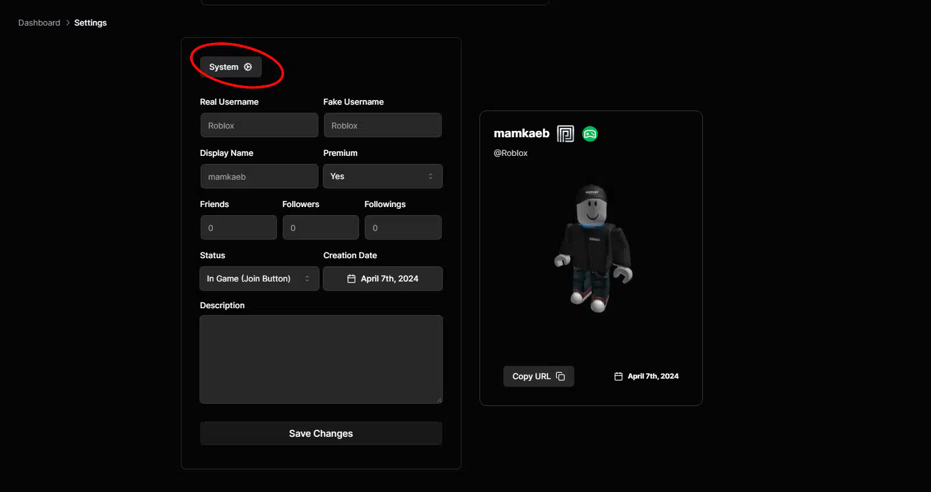This screenshot has height=492, width=931.
Task: Click the Real Username input field
Action: (259, 125)
